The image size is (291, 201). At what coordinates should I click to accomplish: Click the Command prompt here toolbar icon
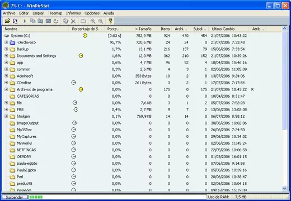tap(48, 21)
